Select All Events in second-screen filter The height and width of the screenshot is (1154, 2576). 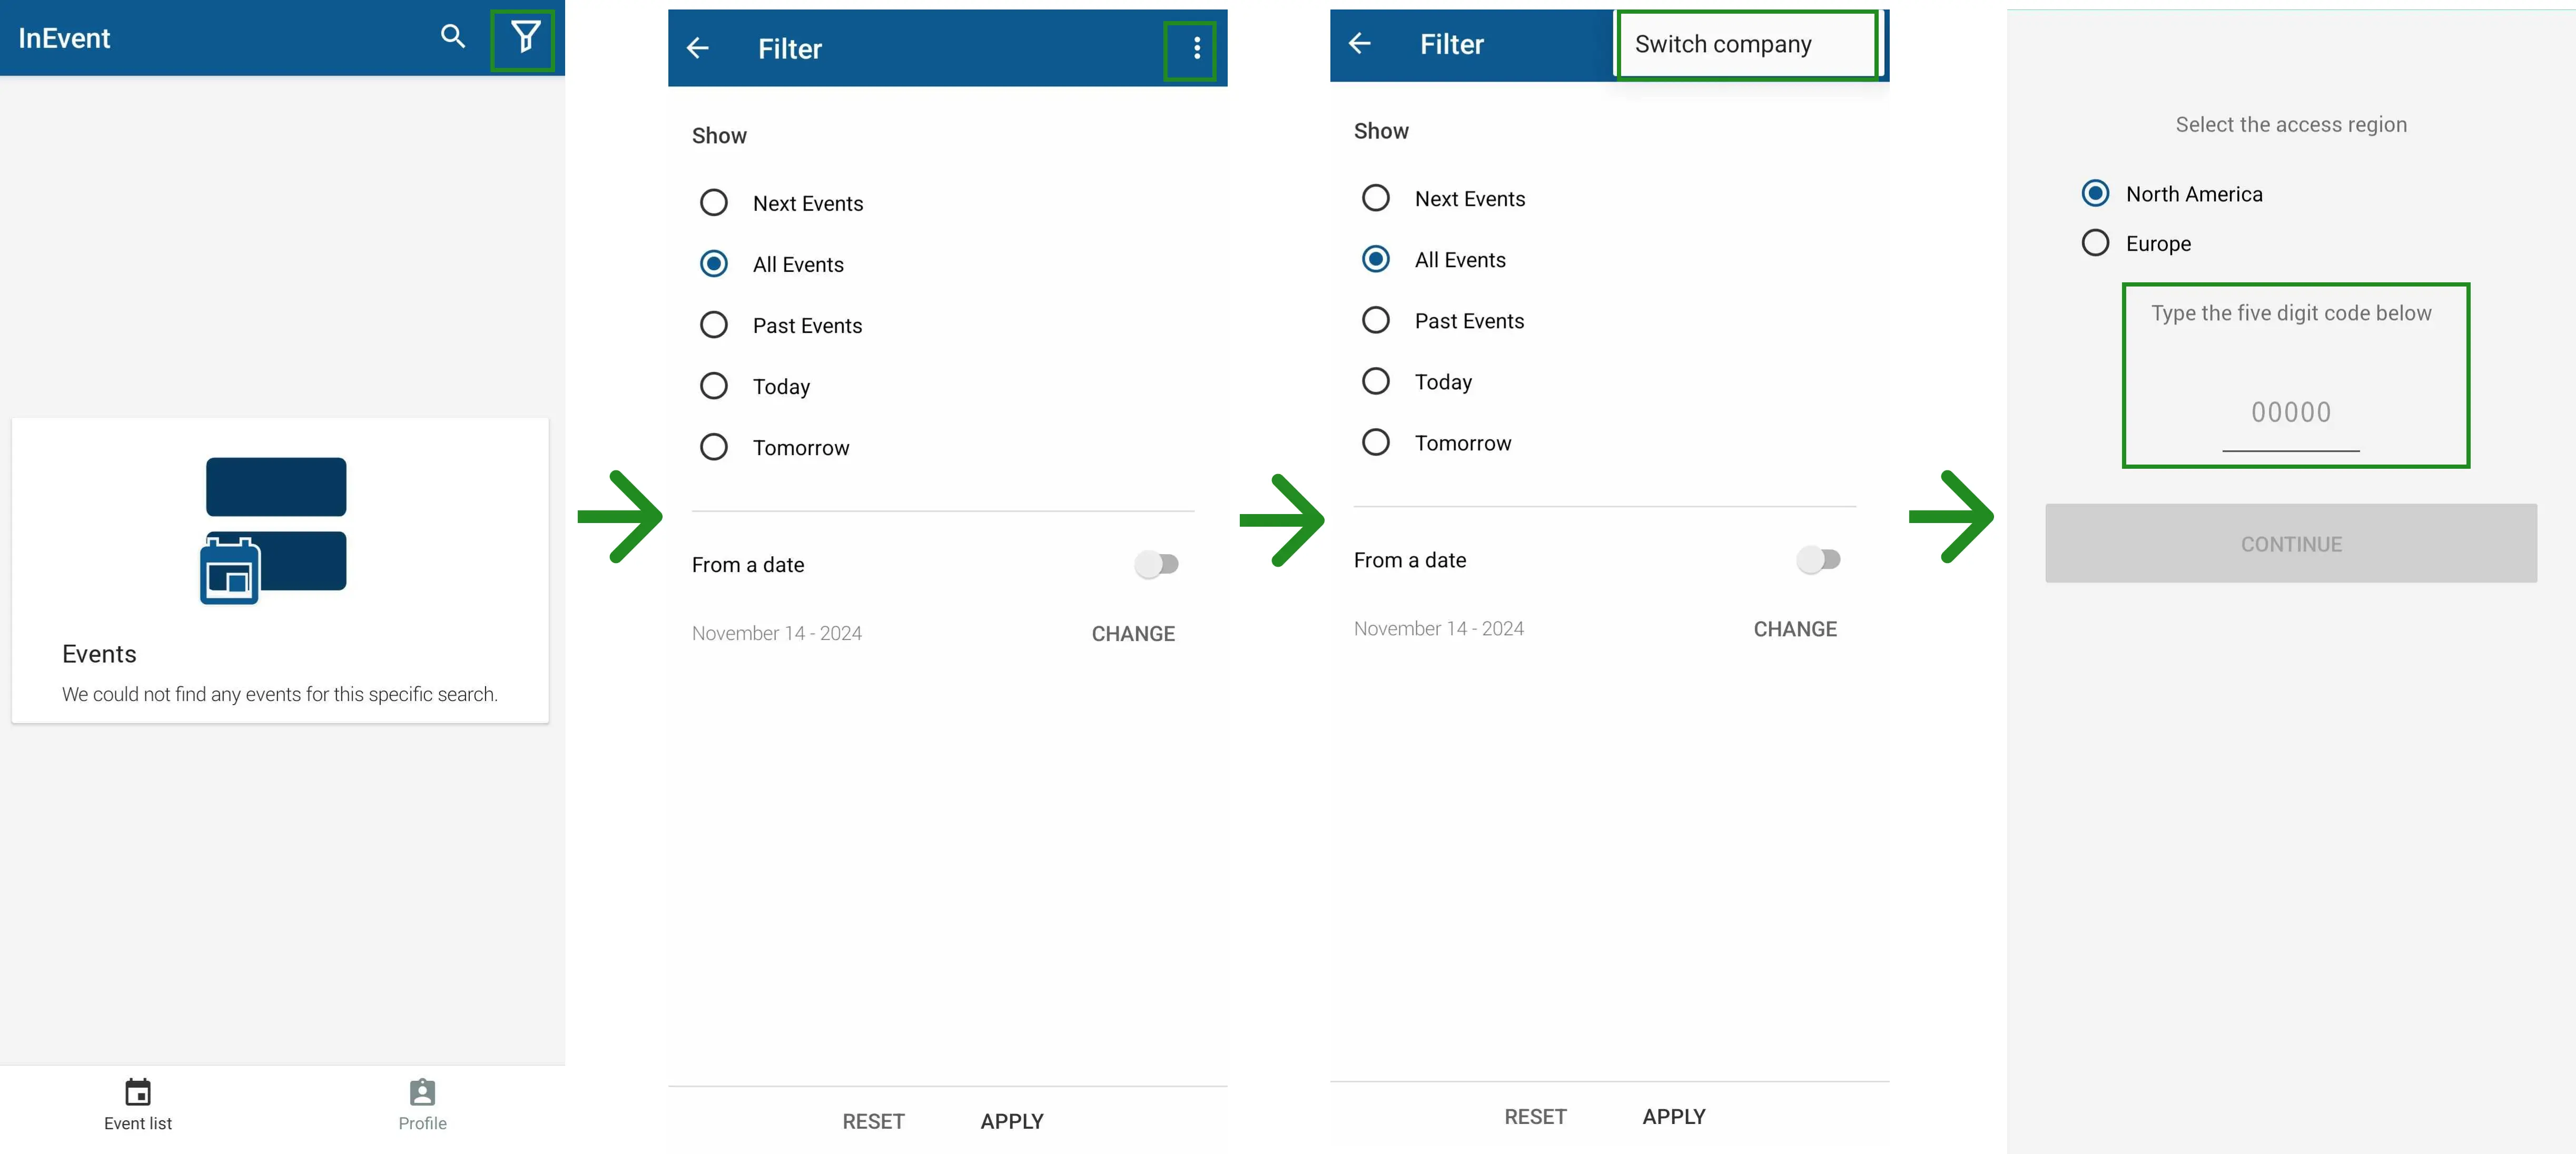click(x=772, y=264)
